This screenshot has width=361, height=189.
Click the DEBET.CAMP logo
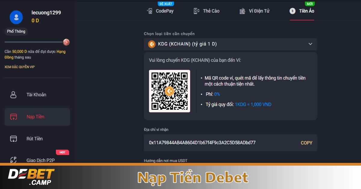click(31, 177)
